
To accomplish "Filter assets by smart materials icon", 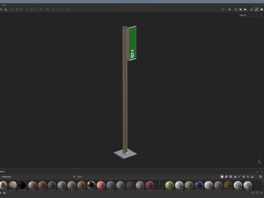I will coord(226,177).
